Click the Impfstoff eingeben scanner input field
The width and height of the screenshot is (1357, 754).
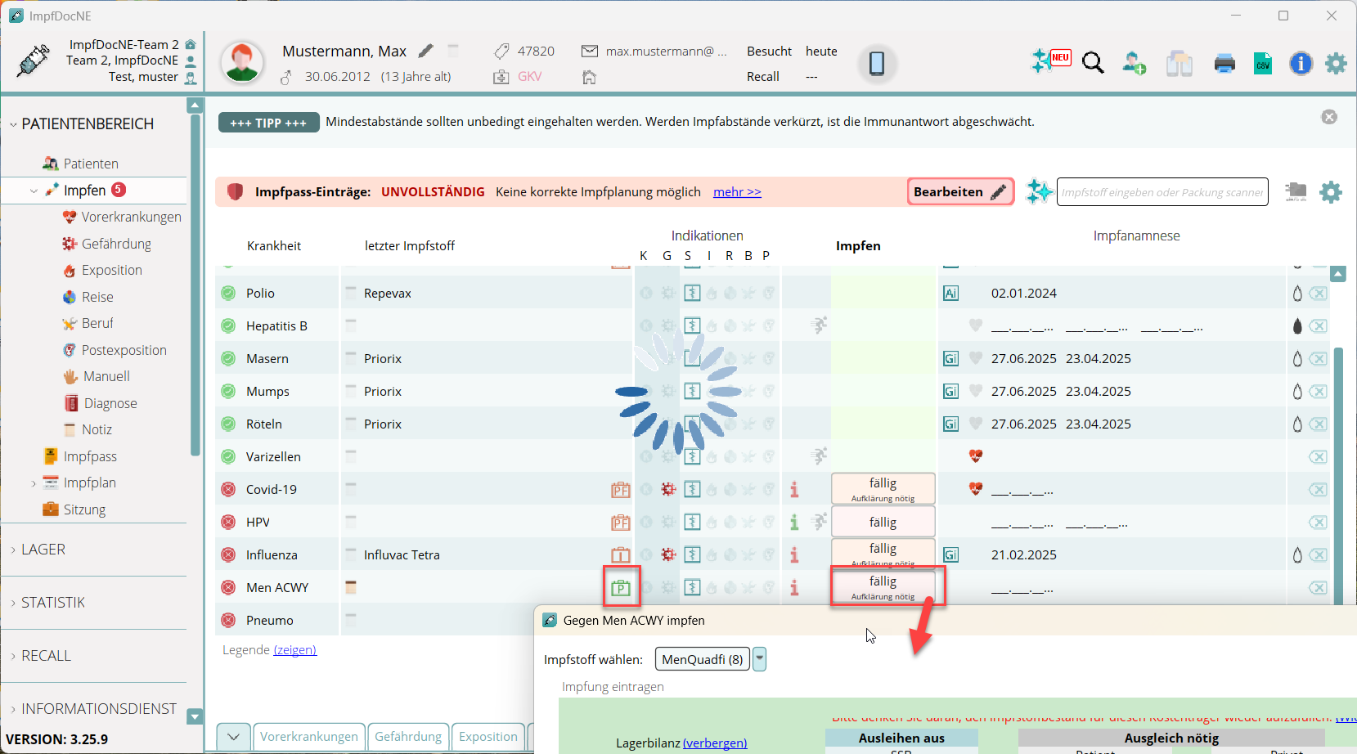click(x=1162, y=192)
